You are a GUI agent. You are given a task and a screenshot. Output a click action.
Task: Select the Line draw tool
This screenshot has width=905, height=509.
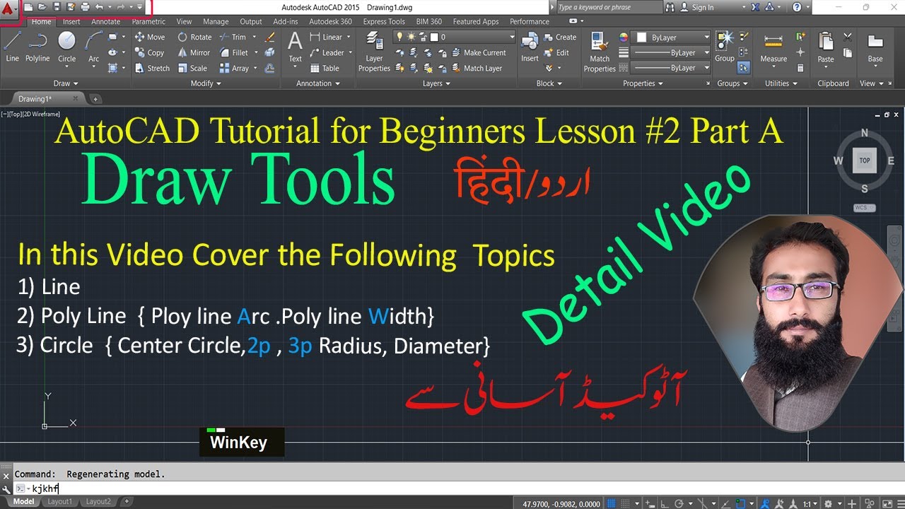pyautogui.click(x=12, y=47)
